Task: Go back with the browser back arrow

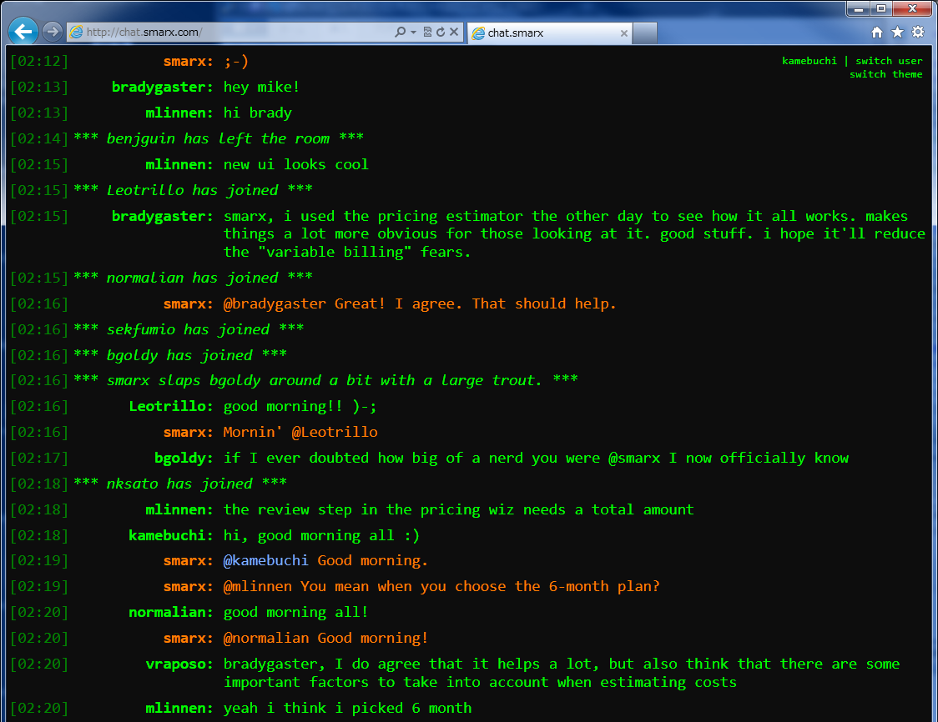Action: pos(23,31)
